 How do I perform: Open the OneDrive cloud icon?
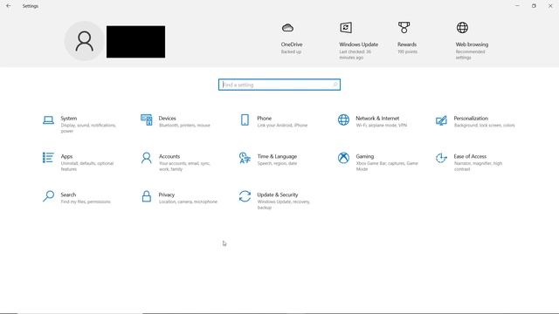[287, 27]
